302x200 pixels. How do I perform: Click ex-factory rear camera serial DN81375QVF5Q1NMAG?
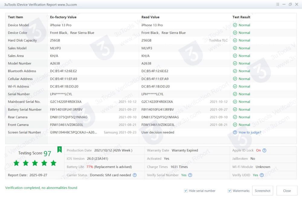point(69,117)
